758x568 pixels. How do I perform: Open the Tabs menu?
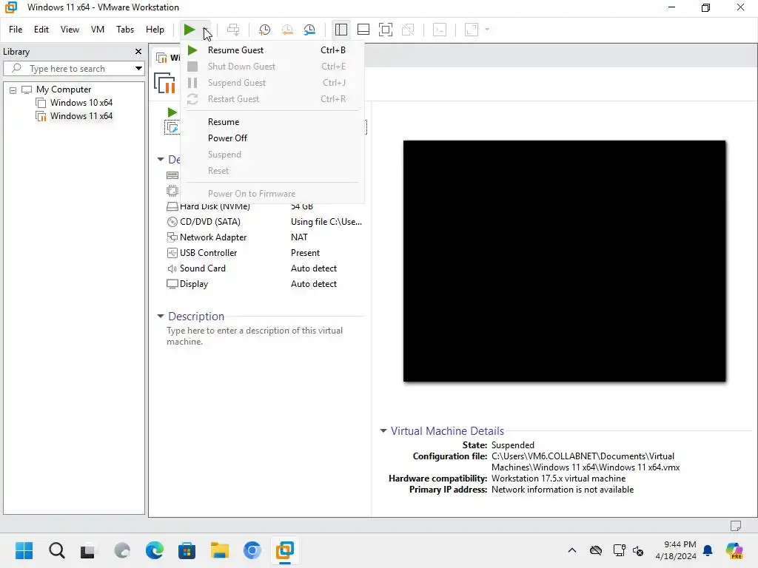pos(124,30)
